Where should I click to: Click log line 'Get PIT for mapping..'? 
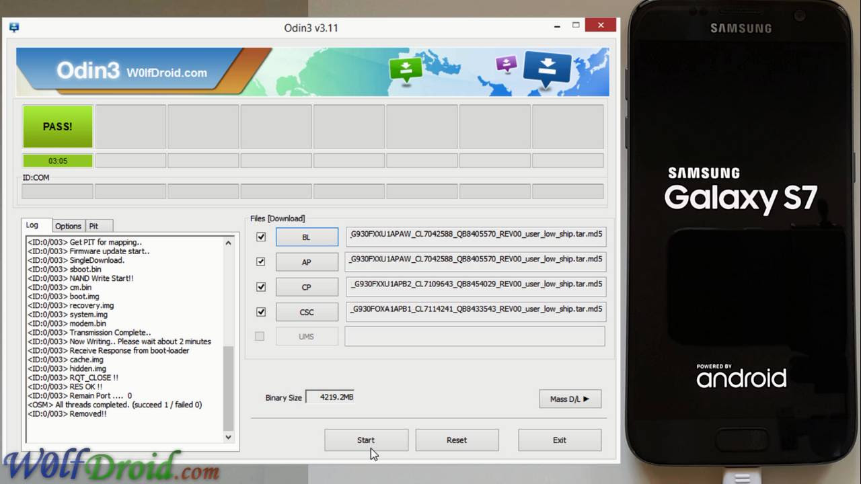coord(85,242)
